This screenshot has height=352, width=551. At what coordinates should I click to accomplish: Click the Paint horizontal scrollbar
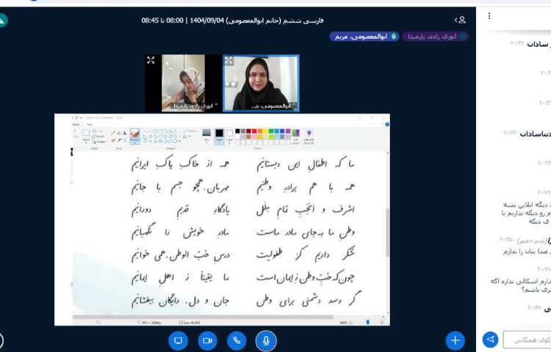[203, 317]
